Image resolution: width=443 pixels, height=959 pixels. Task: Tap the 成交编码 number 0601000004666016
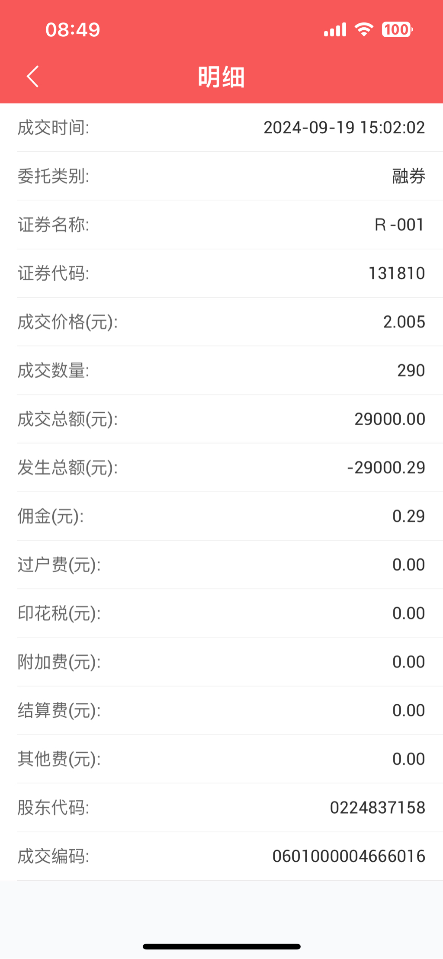pos(349,856)
